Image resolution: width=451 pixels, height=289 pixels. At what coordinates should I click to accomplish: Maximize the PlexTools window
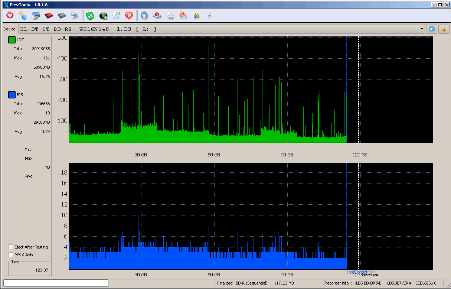click(x=440, y=5)
